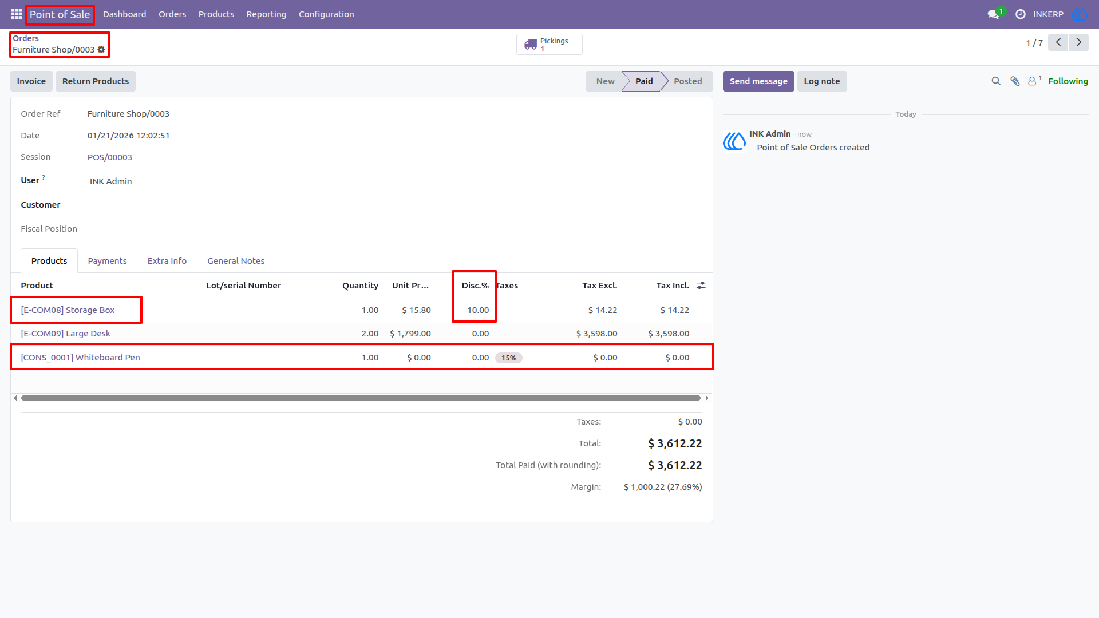
Task: Open session POS/00003 link
Action: tap(110, 157)
